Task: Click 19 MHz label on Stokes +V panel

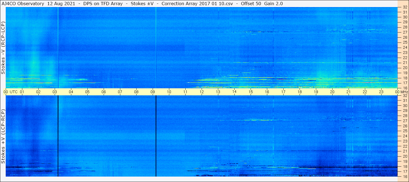Action: (x=405, y=161)
